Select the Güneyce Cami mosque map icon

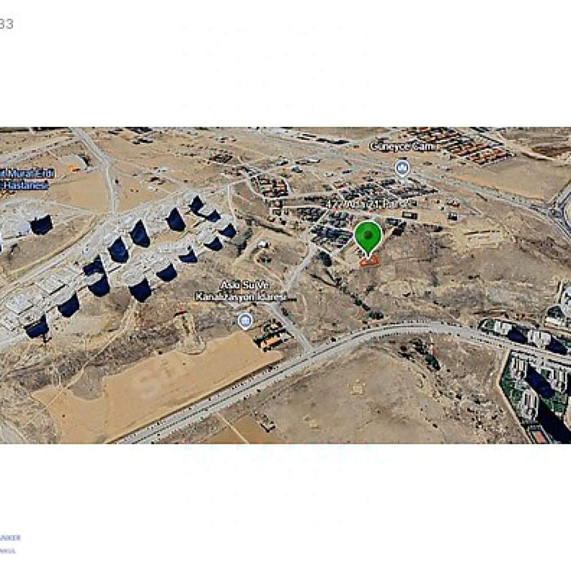[402, 168]
